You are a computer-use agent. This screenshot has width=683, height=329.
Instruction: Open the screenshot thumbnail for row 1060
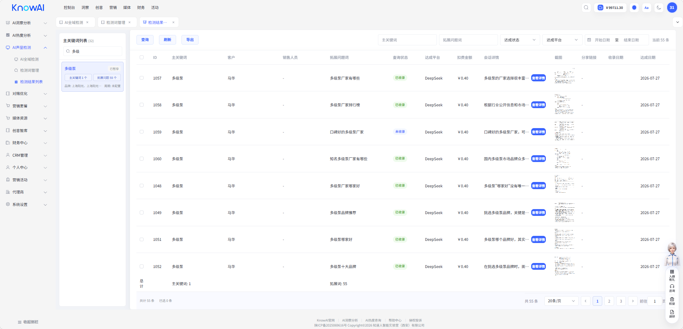point(564,158)
